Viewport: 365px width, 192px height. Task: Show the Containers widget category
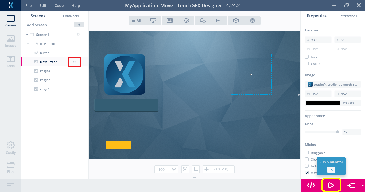(186, 21)
